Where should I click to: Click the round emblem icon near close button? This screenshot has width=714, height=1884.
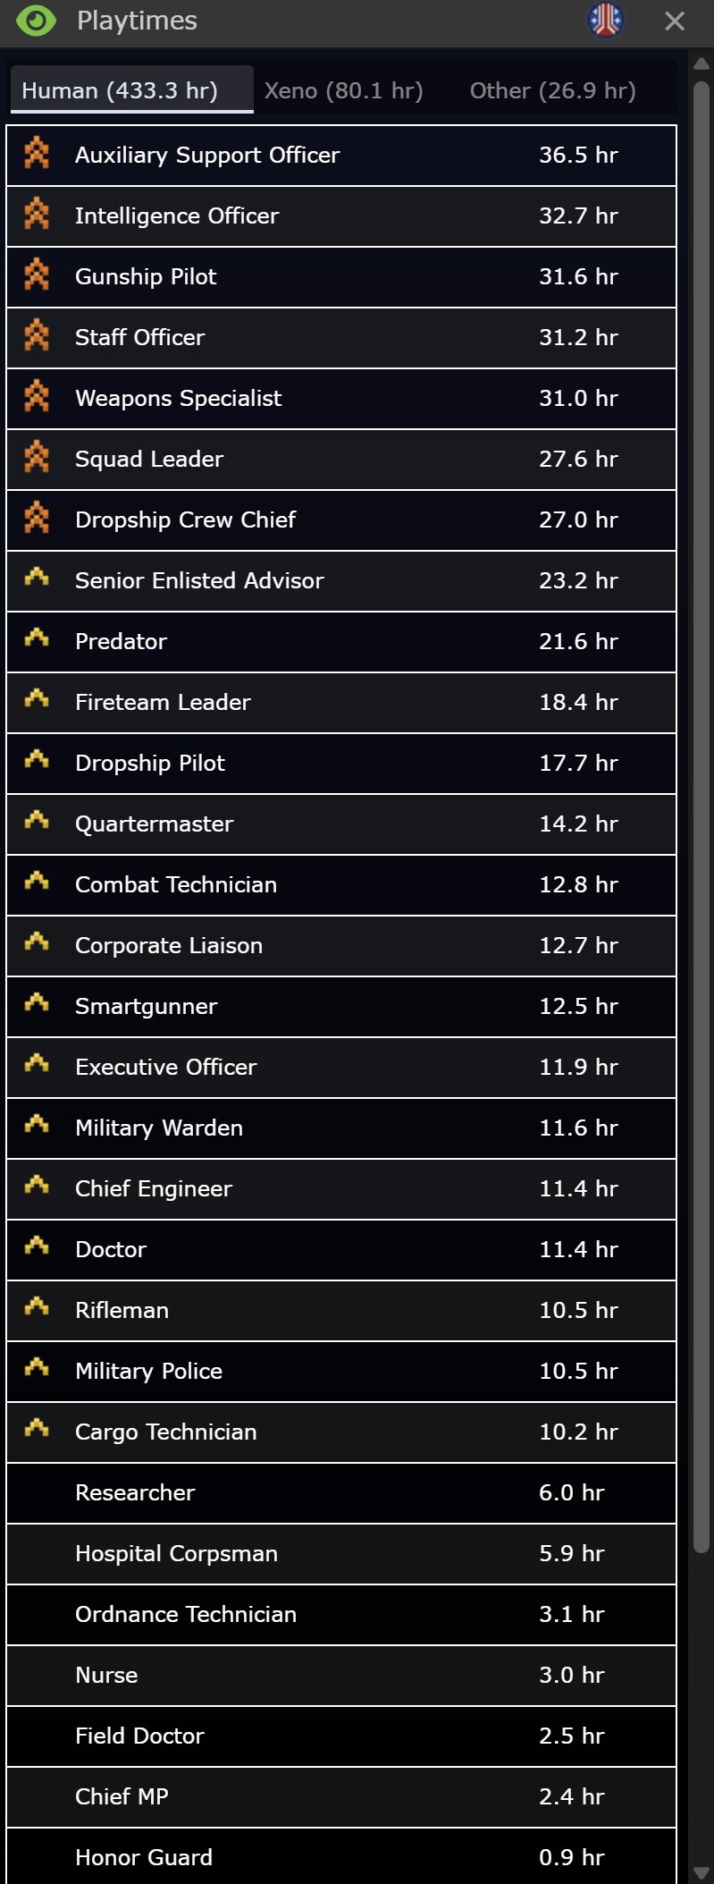click(x=605, y=20)
